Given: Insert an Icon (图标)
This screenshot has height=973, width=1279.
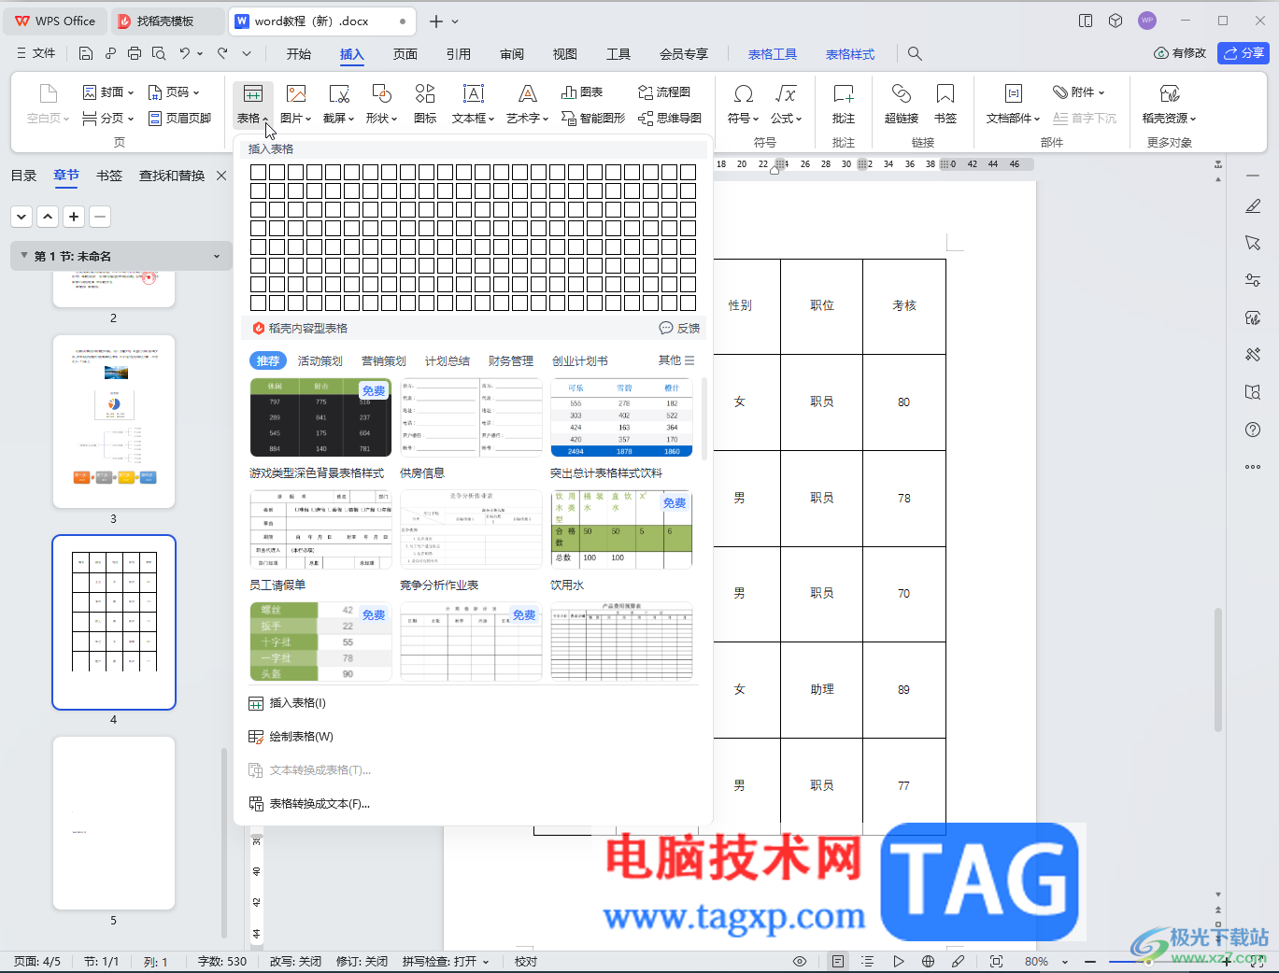Looking at the screenshot, I should tap(425, 104).
